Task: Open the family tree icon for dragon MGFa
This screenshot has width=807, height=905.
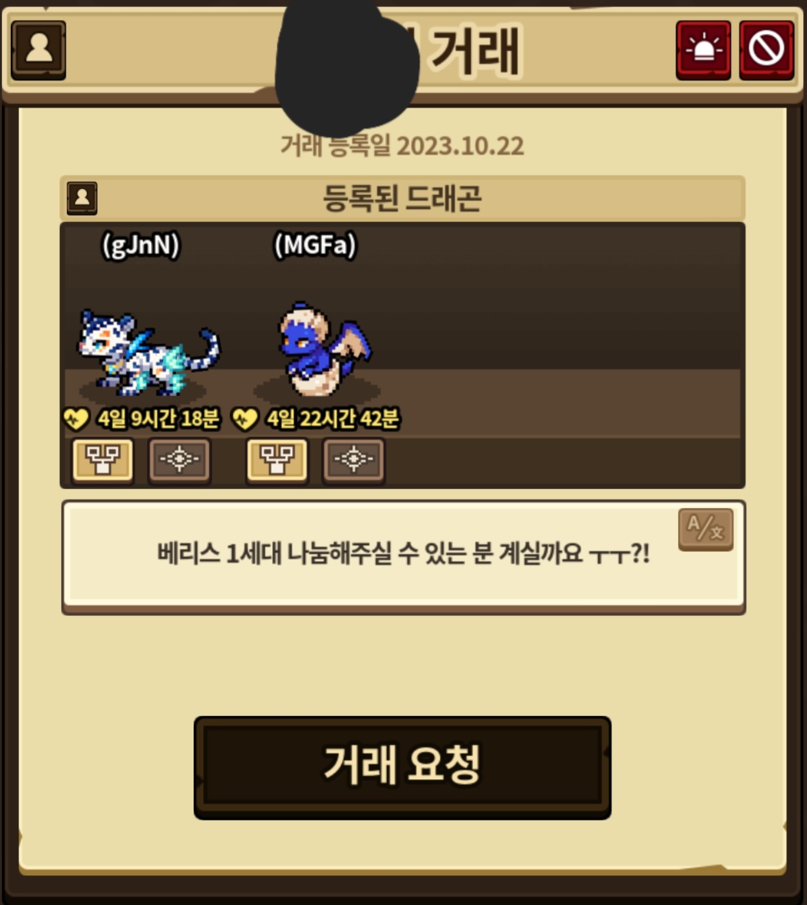Action: point(277,460)
